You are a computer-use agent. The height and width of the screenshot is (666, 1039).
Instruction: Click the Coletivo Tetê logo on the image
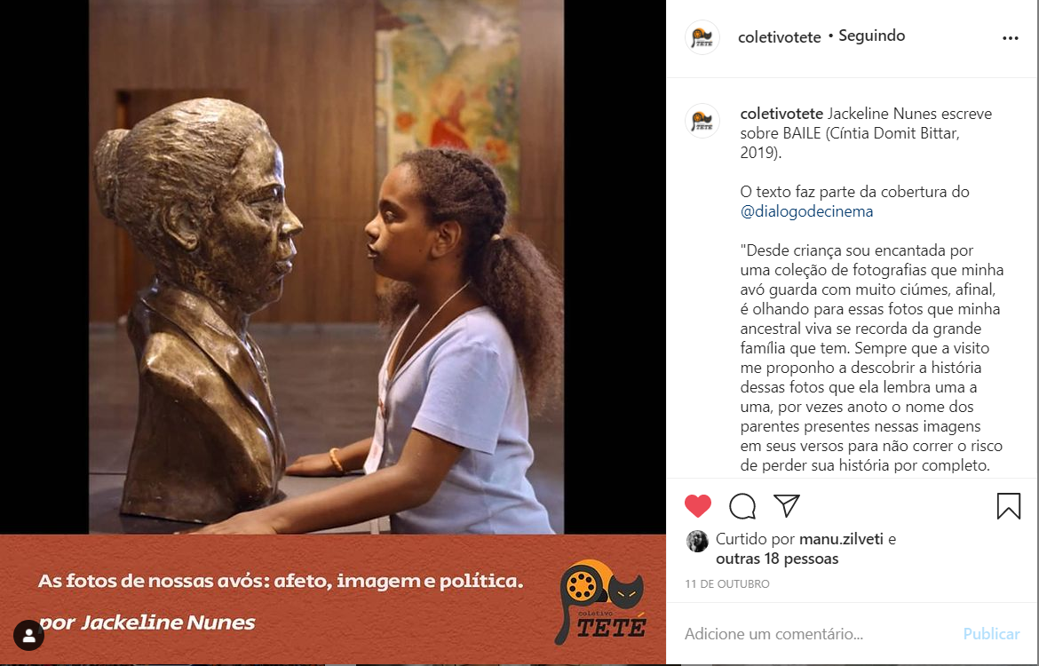(x=600, y=602)
